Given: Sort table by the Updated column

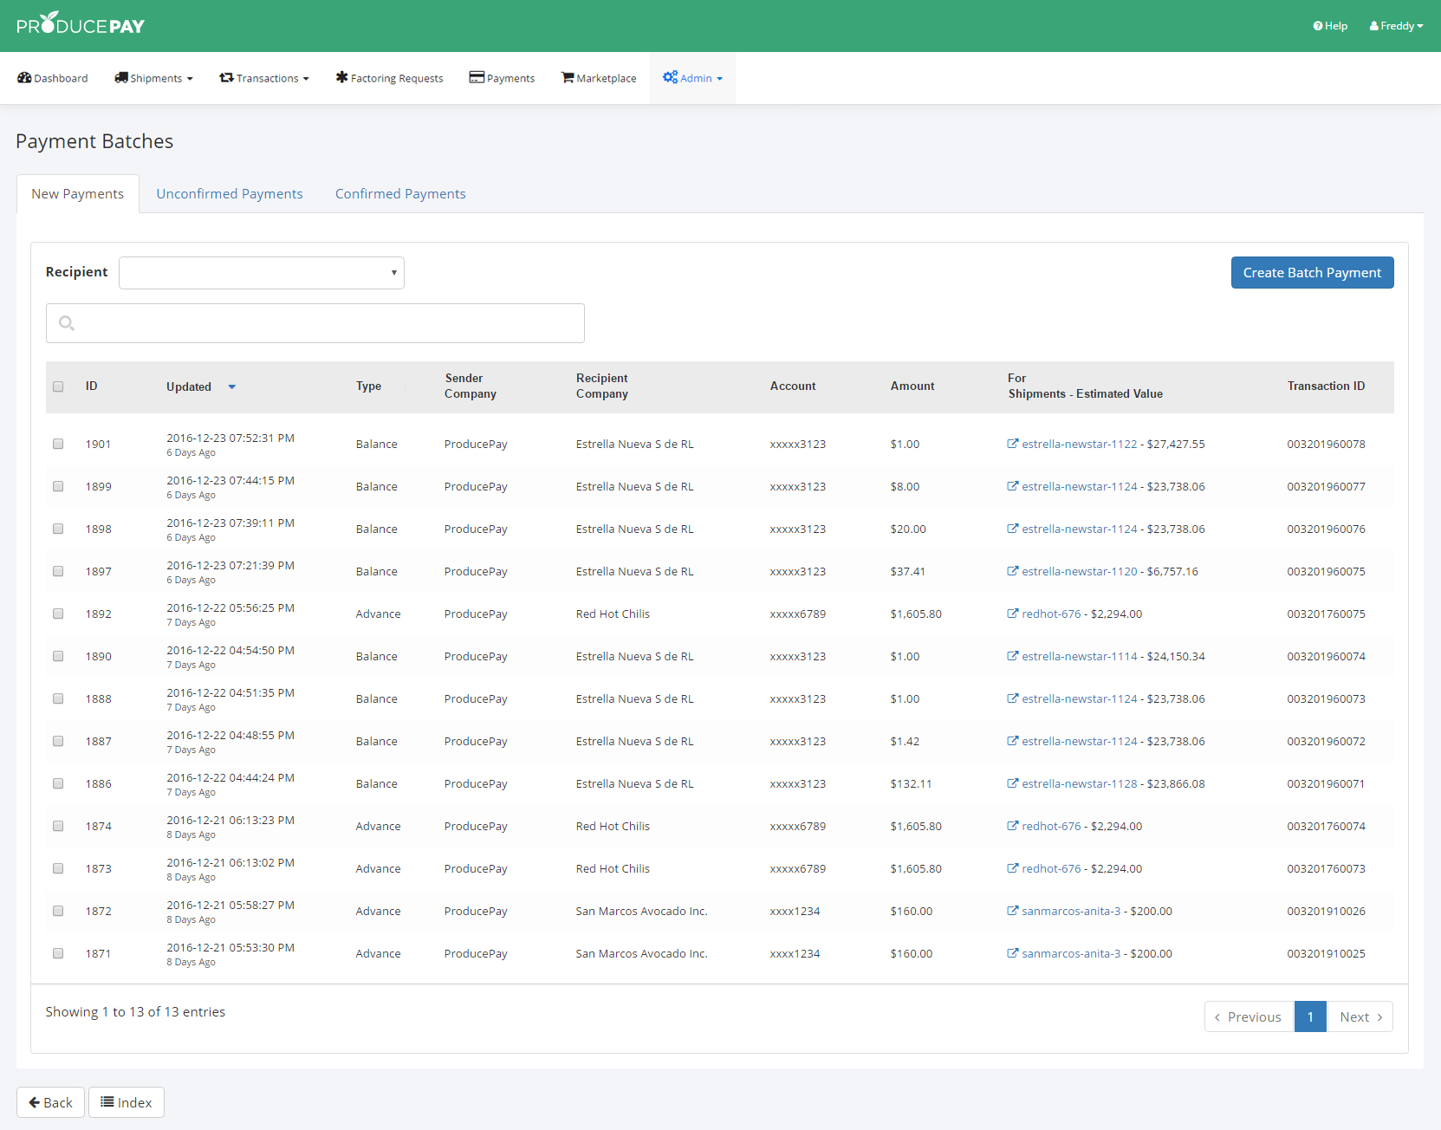Looking at the screenshot, I should tap(189, 386).
